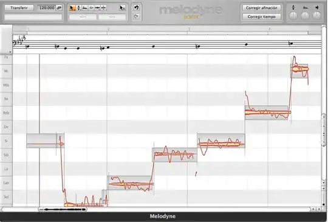
Task: Select the main arrow tool
Action: 72,8
